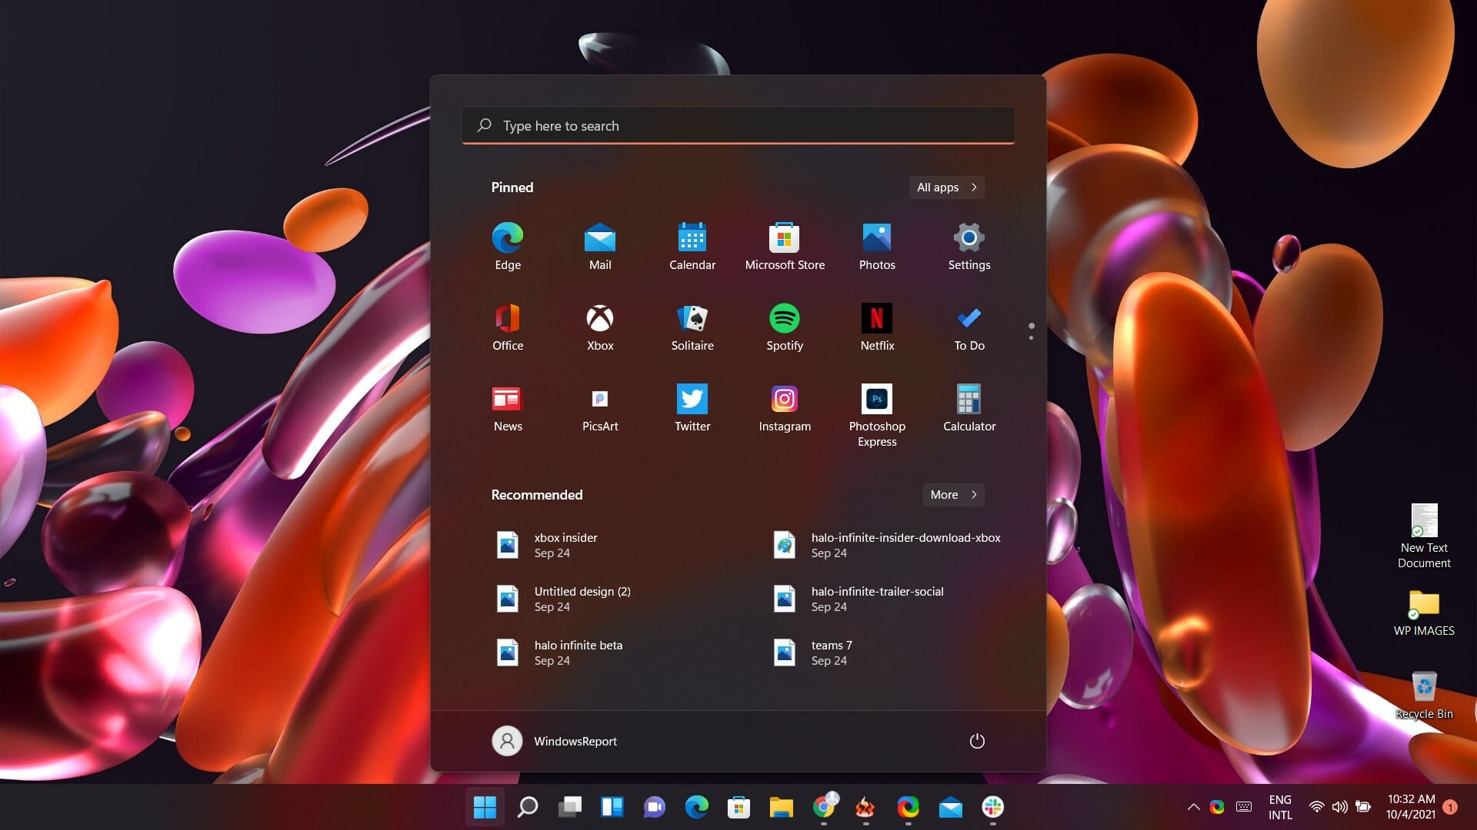Open the xbox insider recommended file
This screenshot has width=1477, height=830.
[565, 545]
